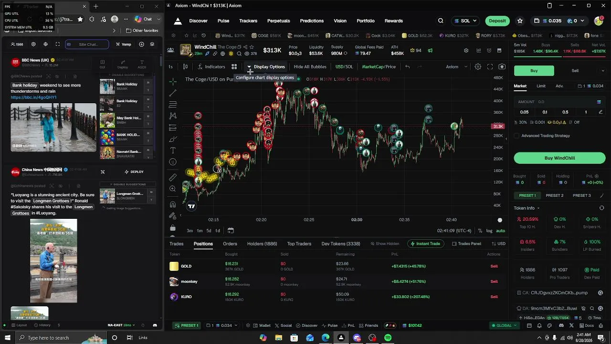611x344 pixels.
Task: Refresh the Token Info data
Action: [x=601, y=208]
